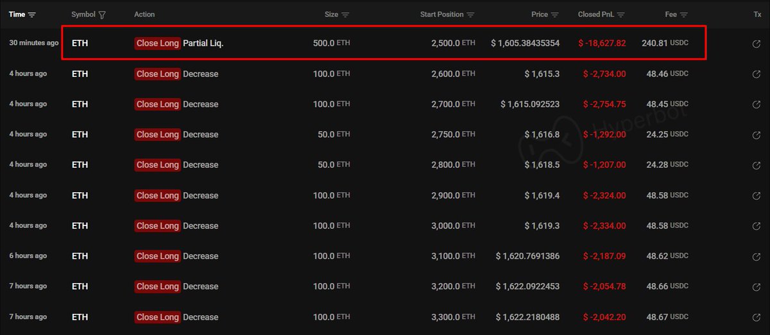Click the 24.25 USDC fee
Screen dimensions: 770x335
point(668,135)
